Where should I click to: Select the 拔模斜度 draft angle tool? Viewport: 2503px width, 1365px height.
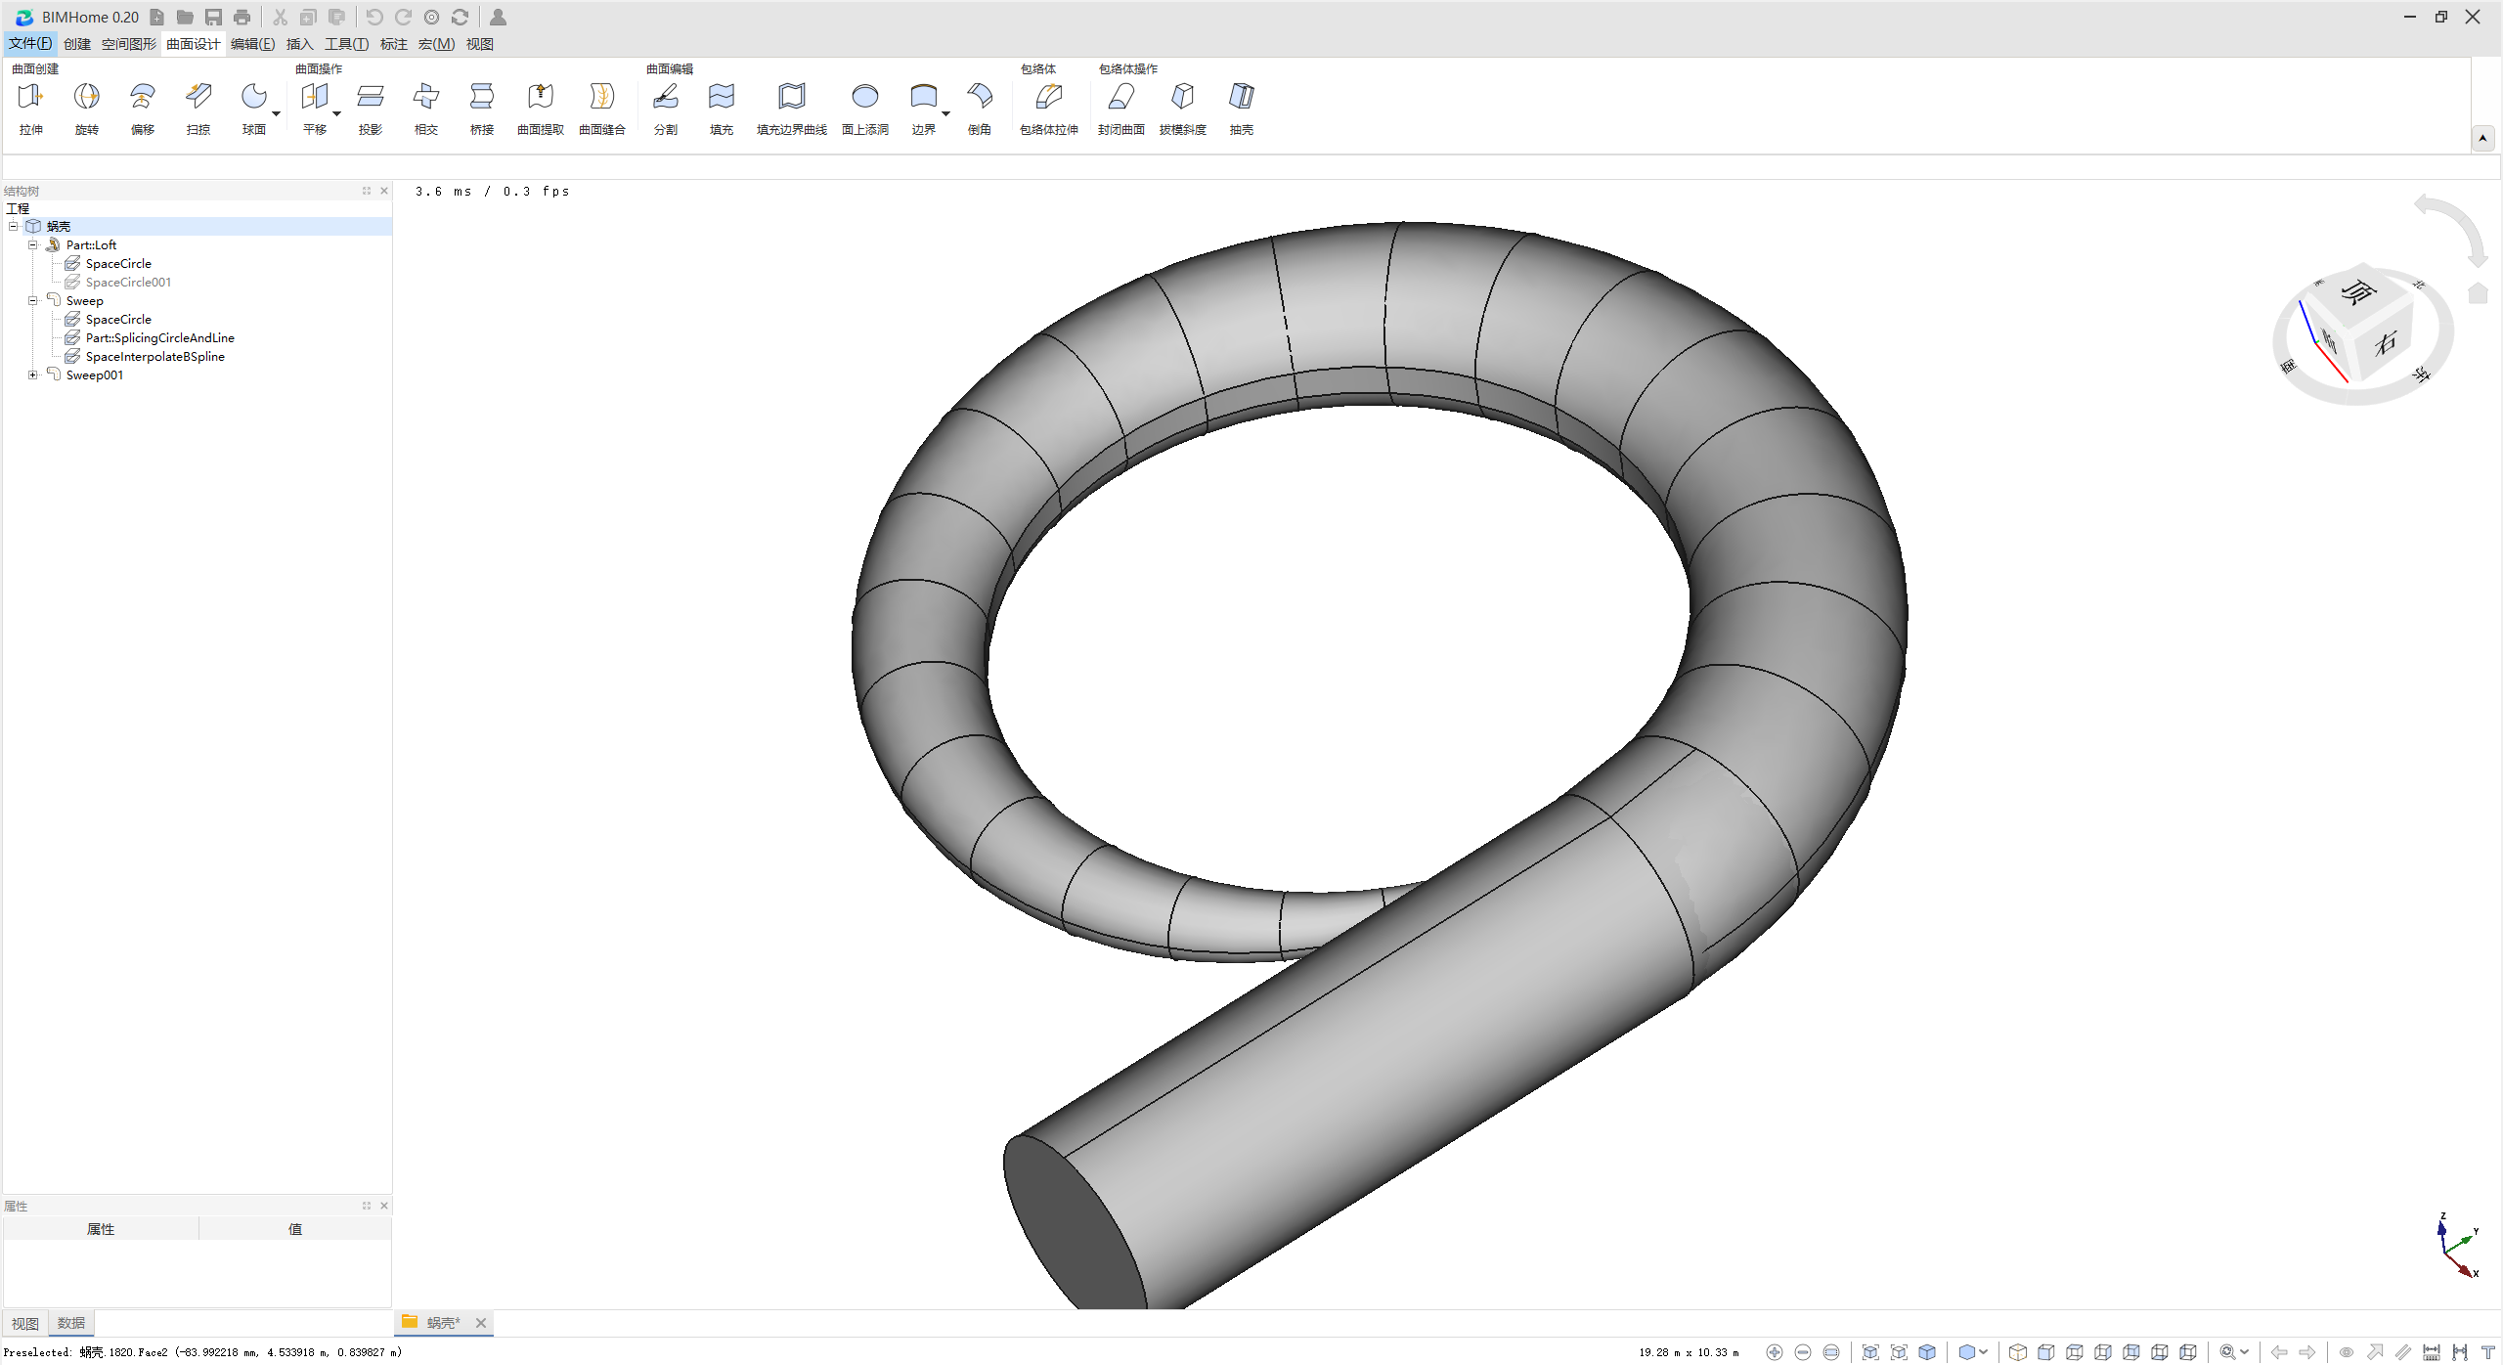1183,108
